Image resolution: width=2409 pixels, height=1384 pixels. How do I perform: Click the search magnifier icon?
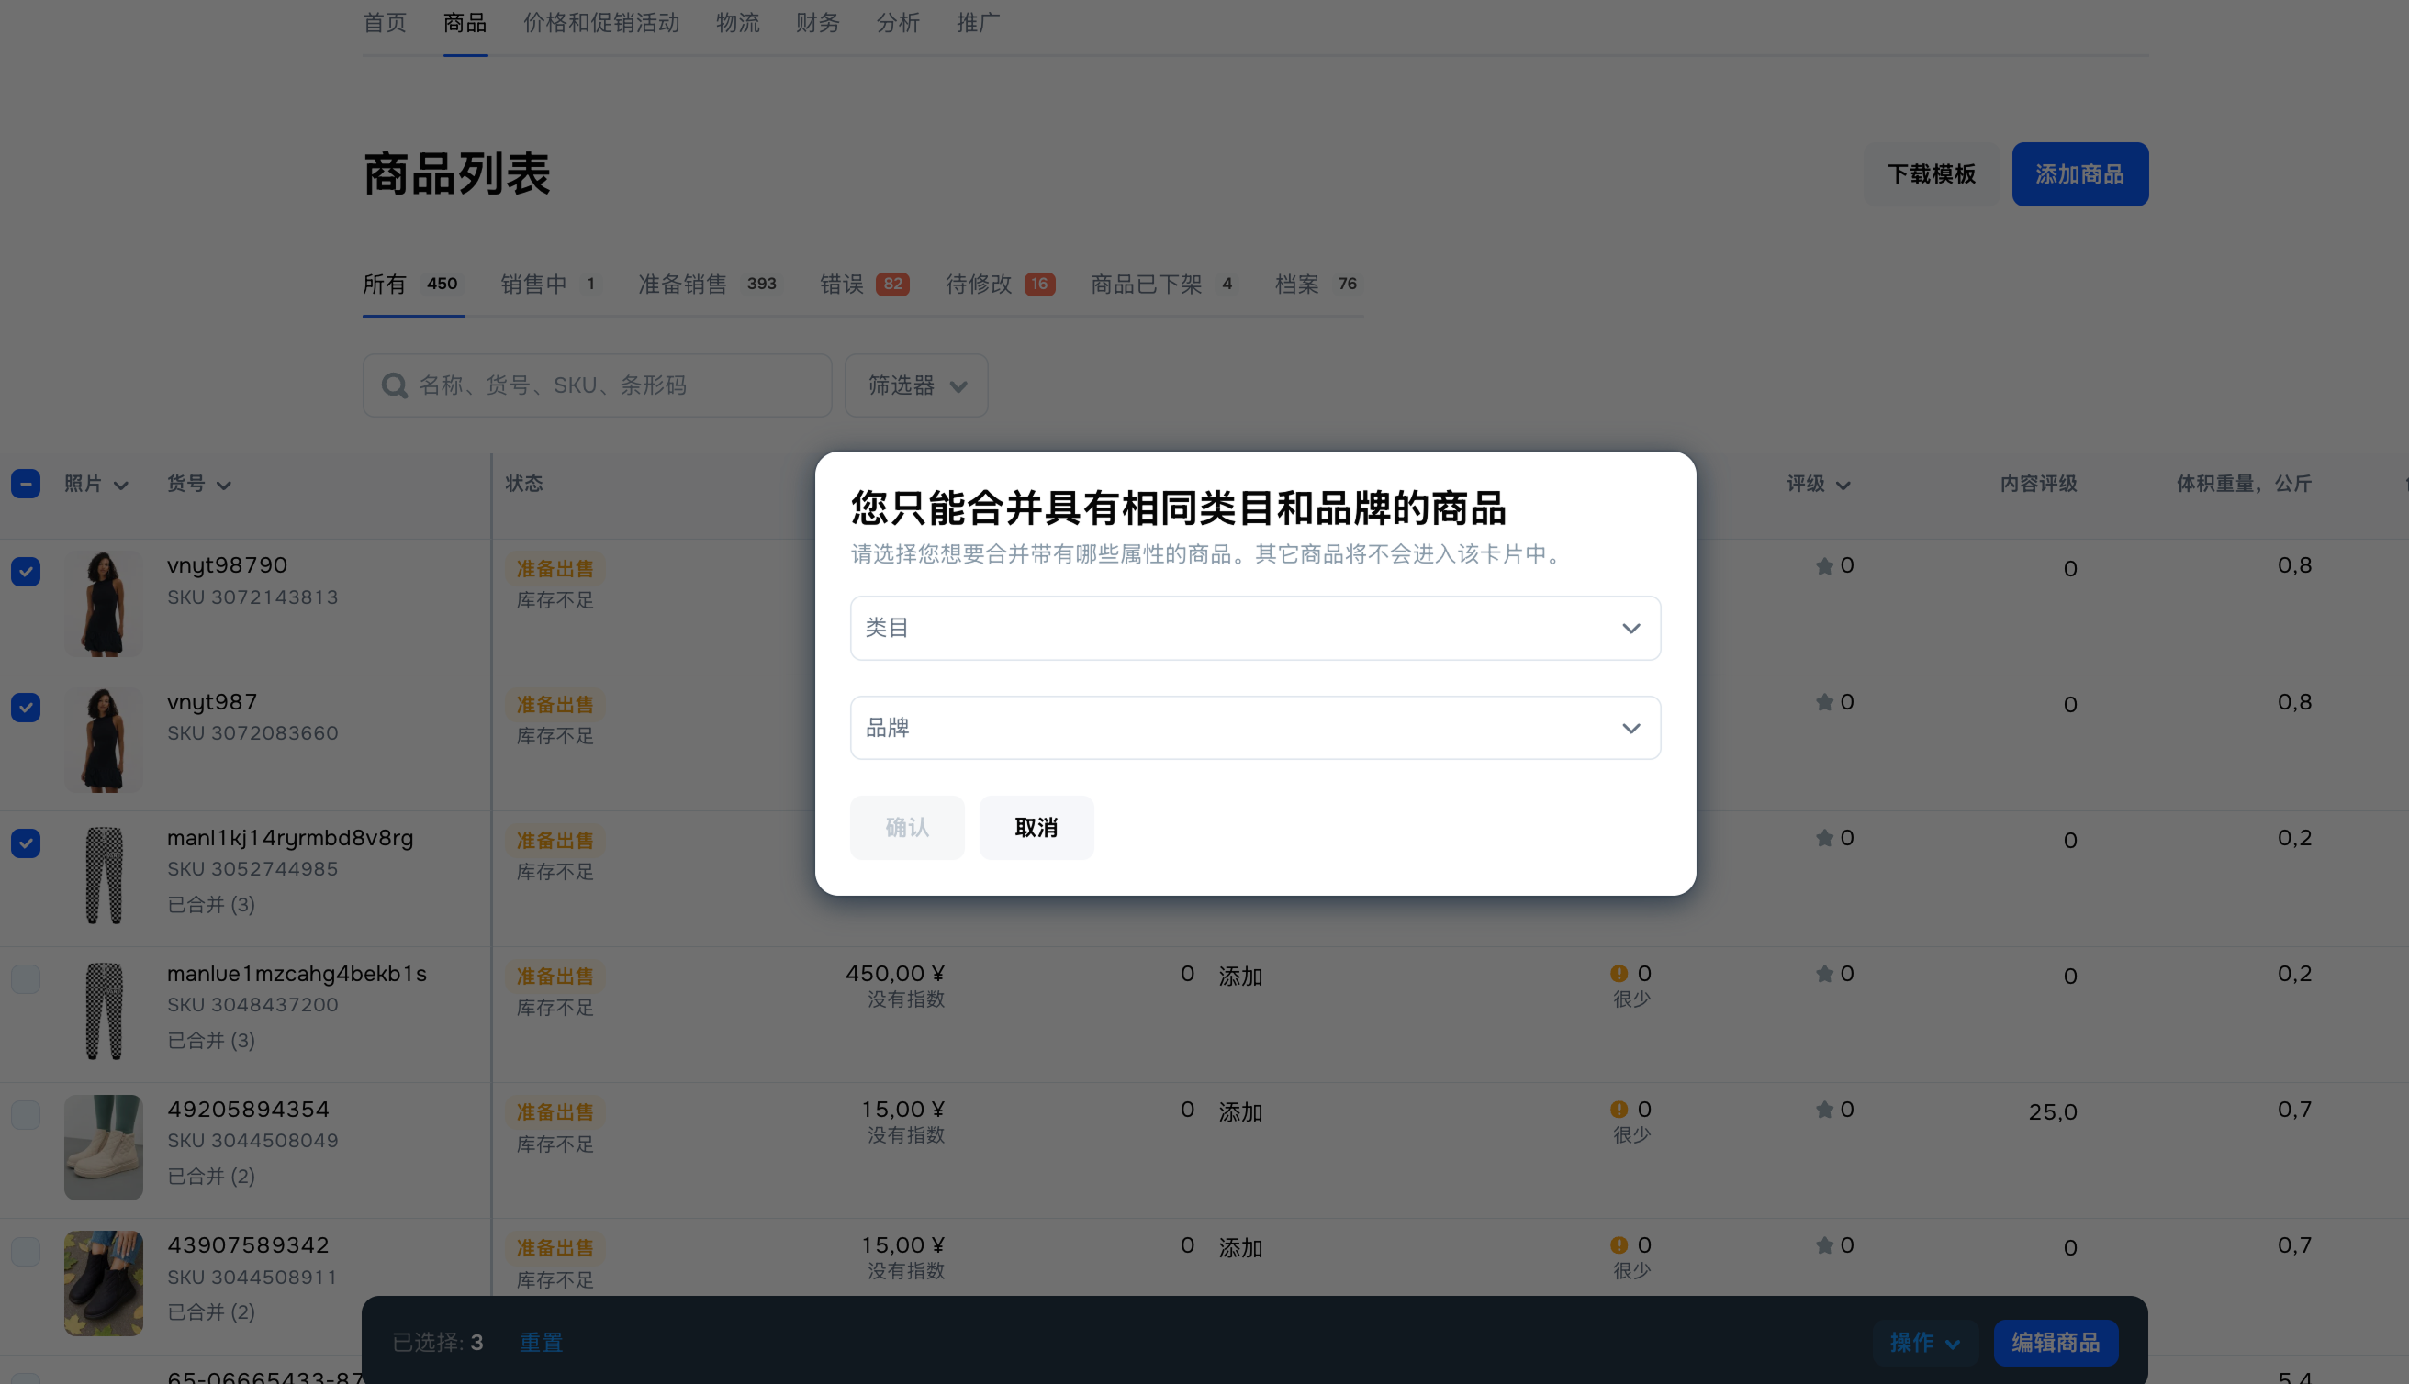394,385
